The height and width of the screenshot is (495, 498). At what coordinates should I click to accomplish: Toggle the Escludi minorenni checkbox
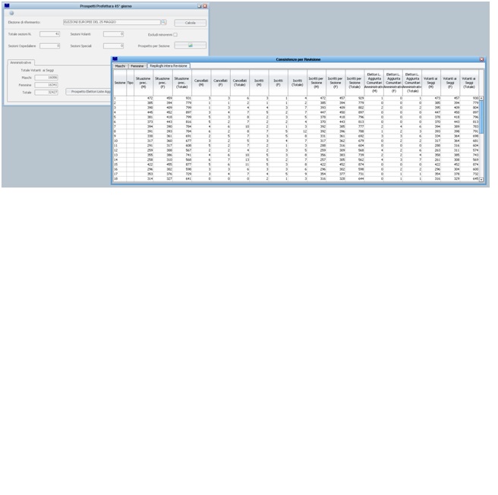(x=175, y=35)
